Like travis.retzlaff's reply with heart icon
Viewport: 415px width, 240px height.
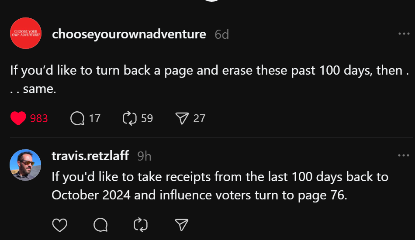click(x=59, y=225)
